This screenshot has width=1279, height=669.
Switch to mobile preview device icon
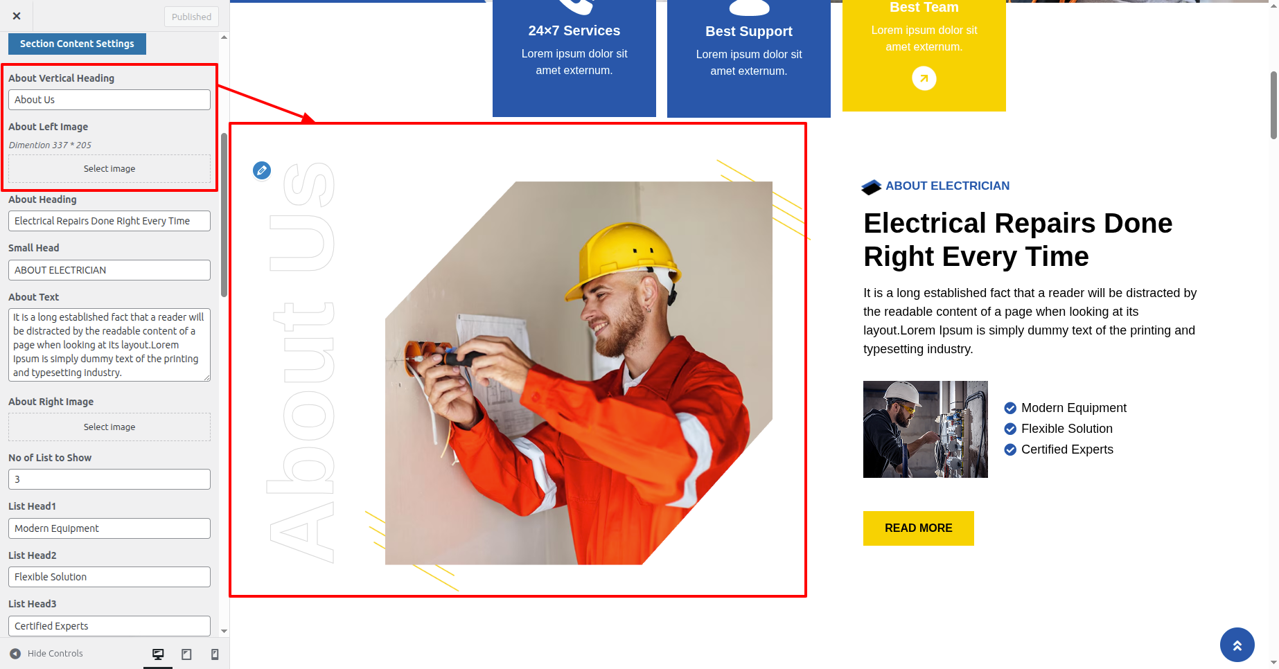point(215,654)
